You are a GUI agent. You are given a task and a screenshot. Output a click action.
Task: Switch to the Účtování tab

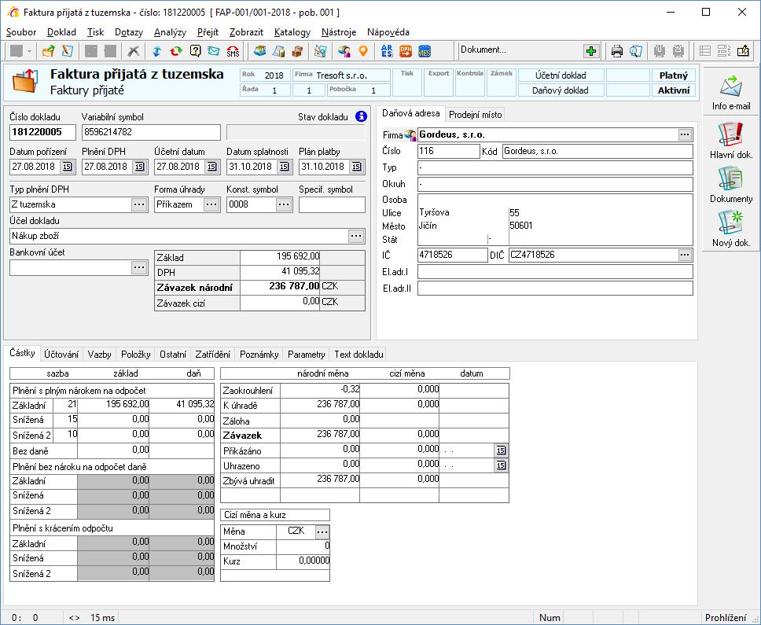(x=61, y=355)
